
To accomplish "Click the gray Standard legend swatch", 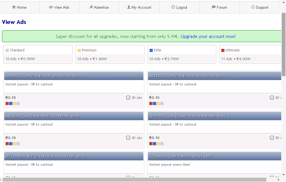I will (7, 50).
